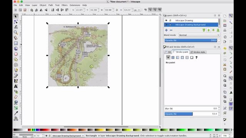Viewport: 246px width, 138px height.
Task: Open the Path menu
Action: click(50, 5)
